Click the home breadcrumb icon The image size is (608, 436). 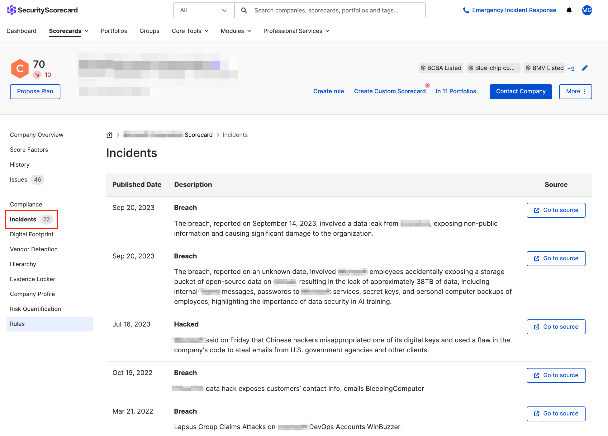pyautogui.click(x=109, y=135)
